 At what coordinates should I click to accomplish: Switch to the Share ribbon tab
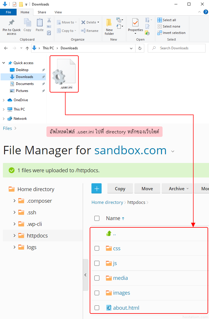(42, 12)
